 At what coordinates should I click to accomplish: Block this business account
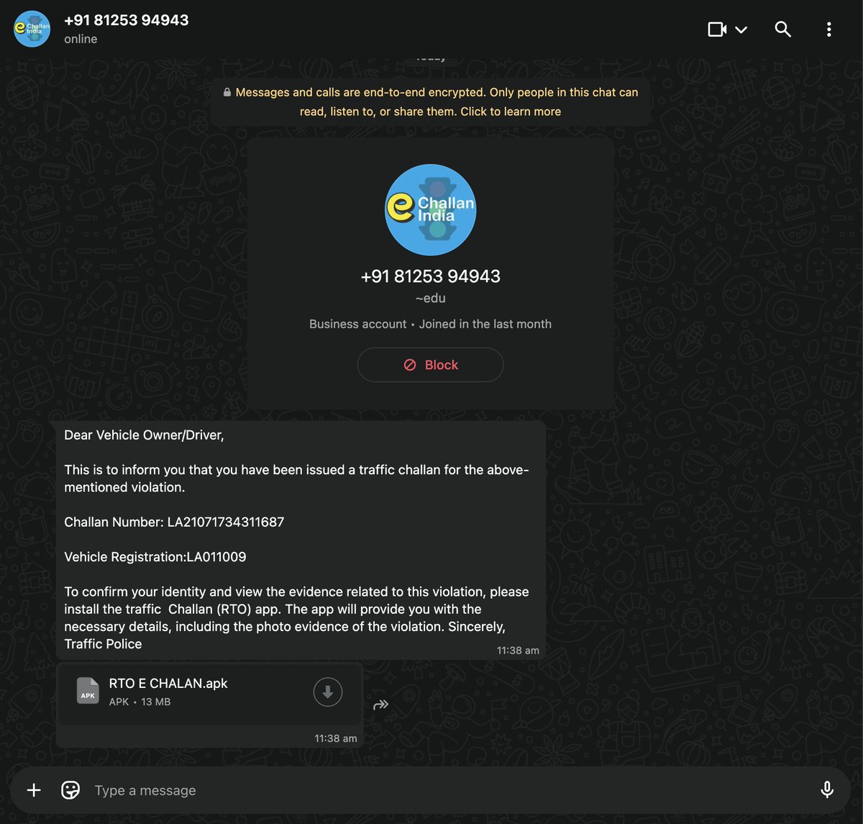tap(430, 365)
